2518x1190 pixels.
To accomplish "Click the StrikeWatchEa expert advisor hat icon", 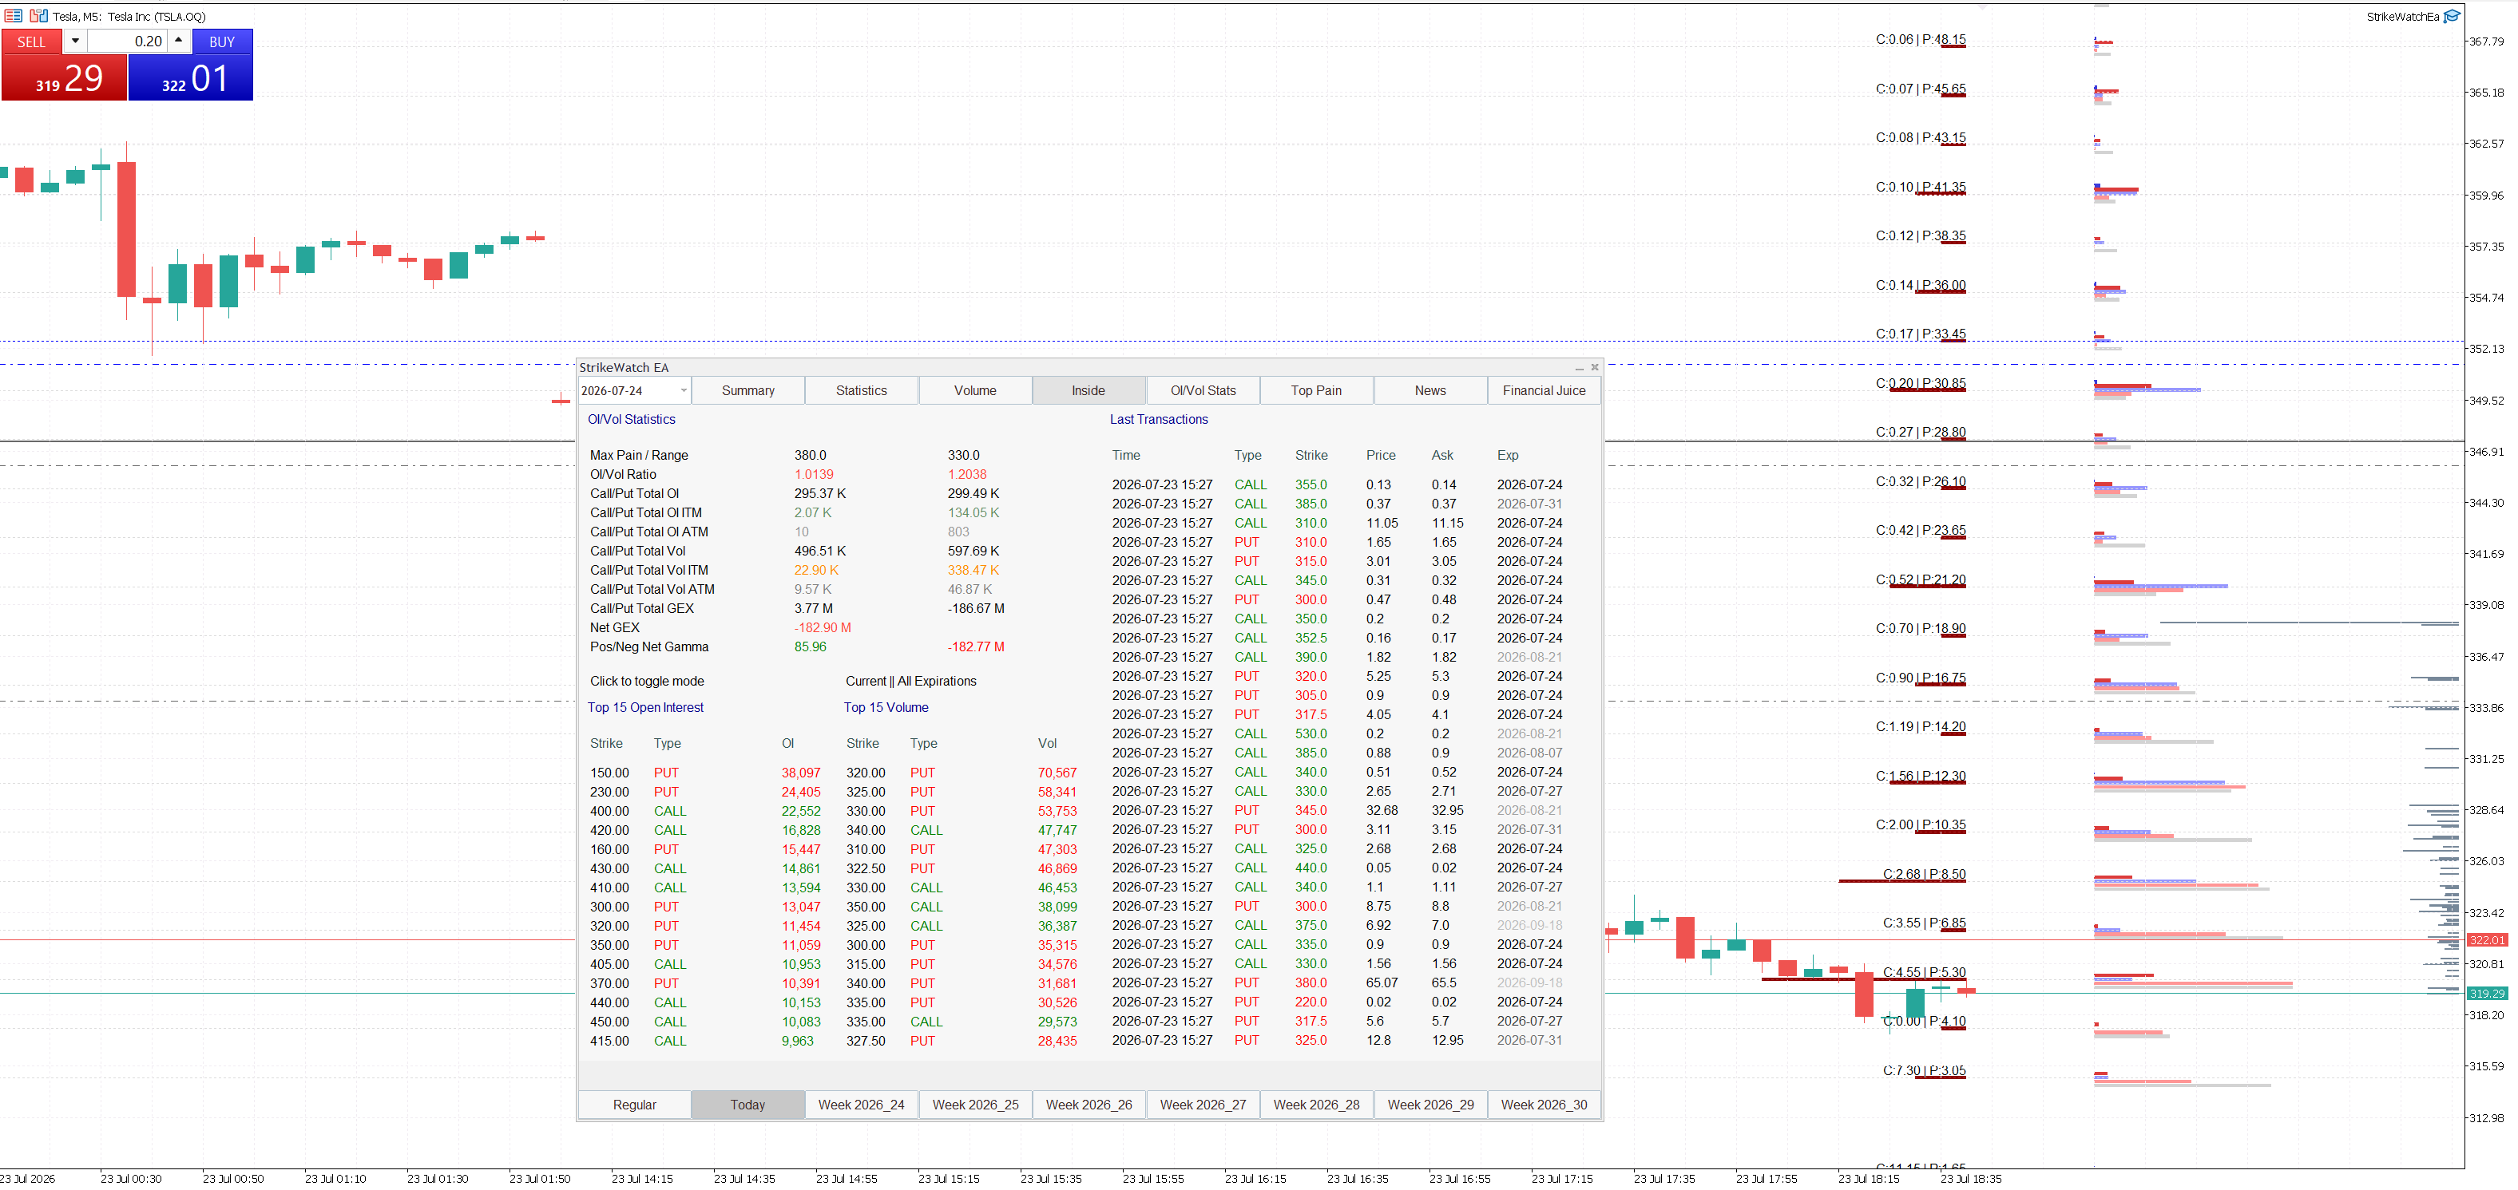I will click(2452, 16).
